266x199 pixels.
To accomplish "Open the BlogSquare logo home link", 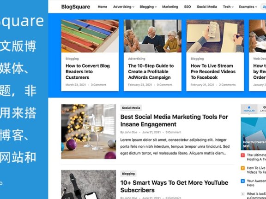I will pos(76,7).
